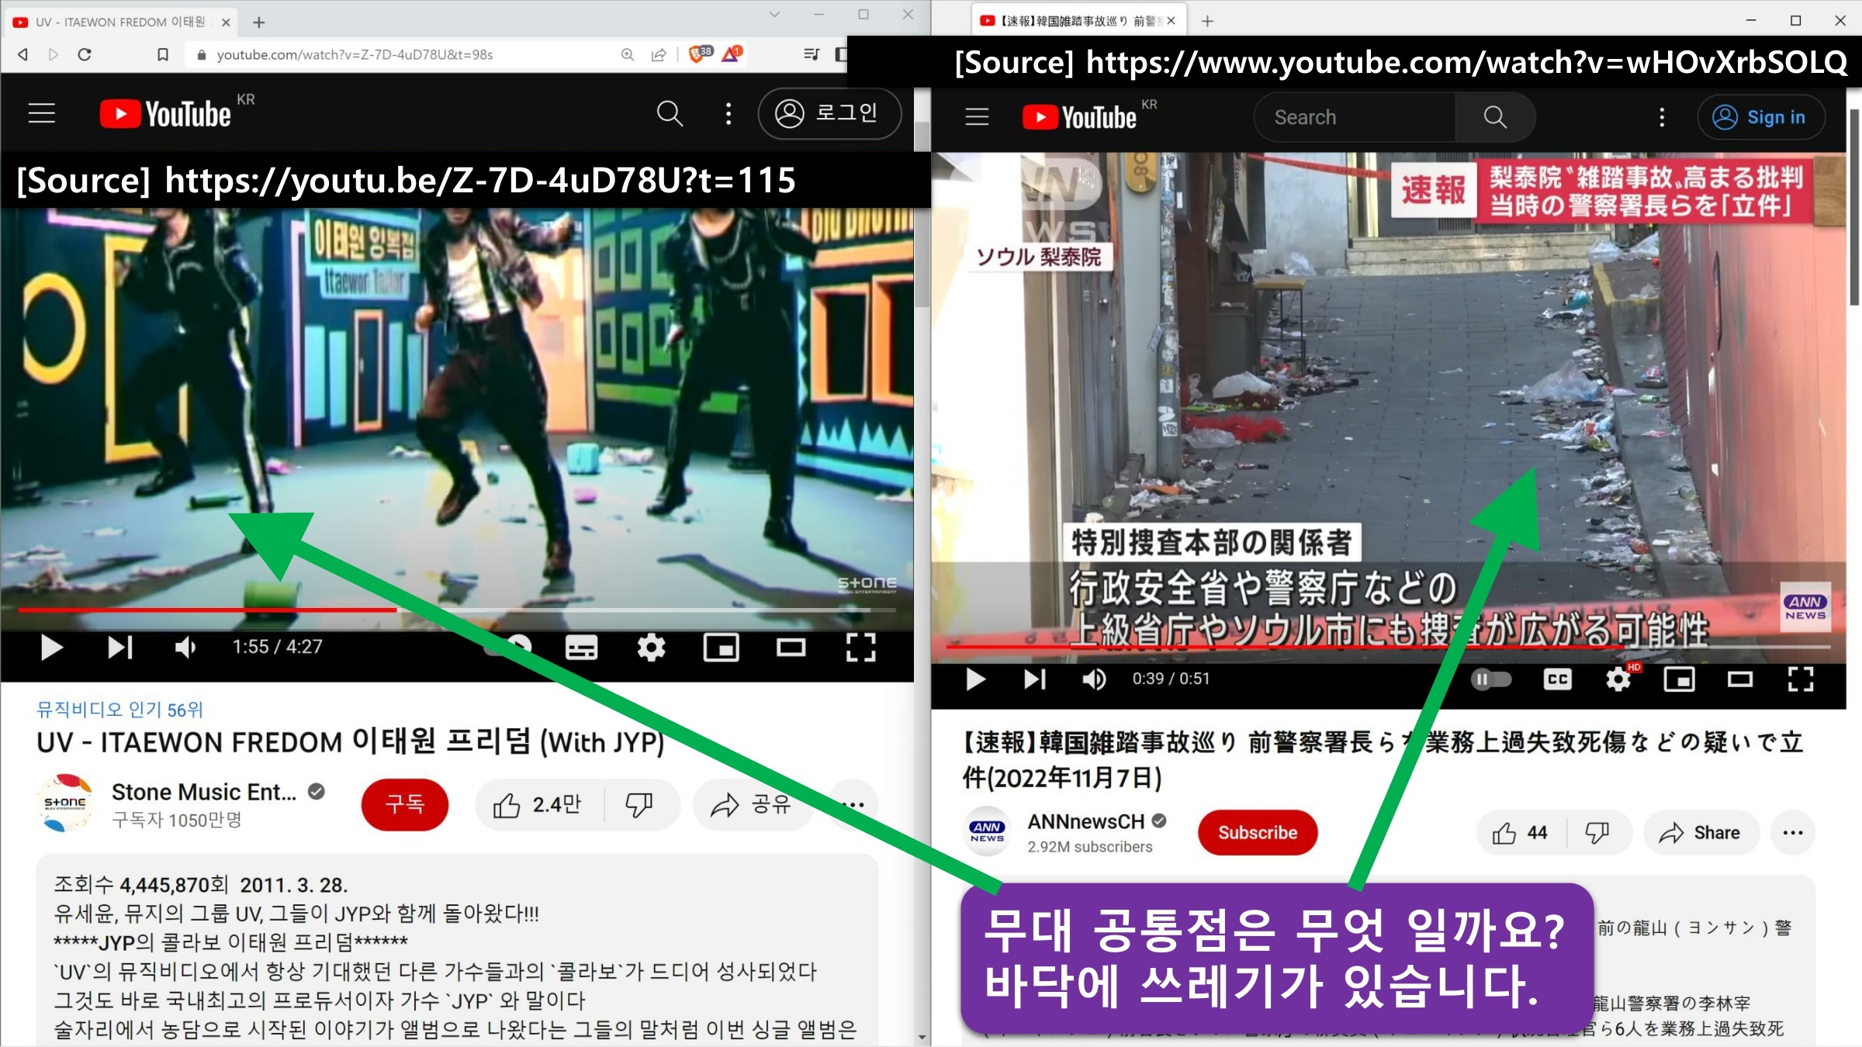Open three-dot settings menu beside Sign in
The image size is (1862, 1047).
1661,117
